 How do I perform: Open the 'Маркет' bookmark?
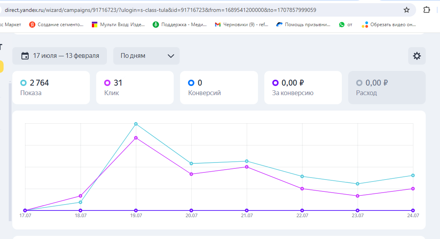point(11,25)
